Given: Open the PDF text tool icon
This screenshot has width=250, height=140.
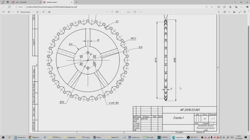Looking at the screenshot, I should pos(49,12).
